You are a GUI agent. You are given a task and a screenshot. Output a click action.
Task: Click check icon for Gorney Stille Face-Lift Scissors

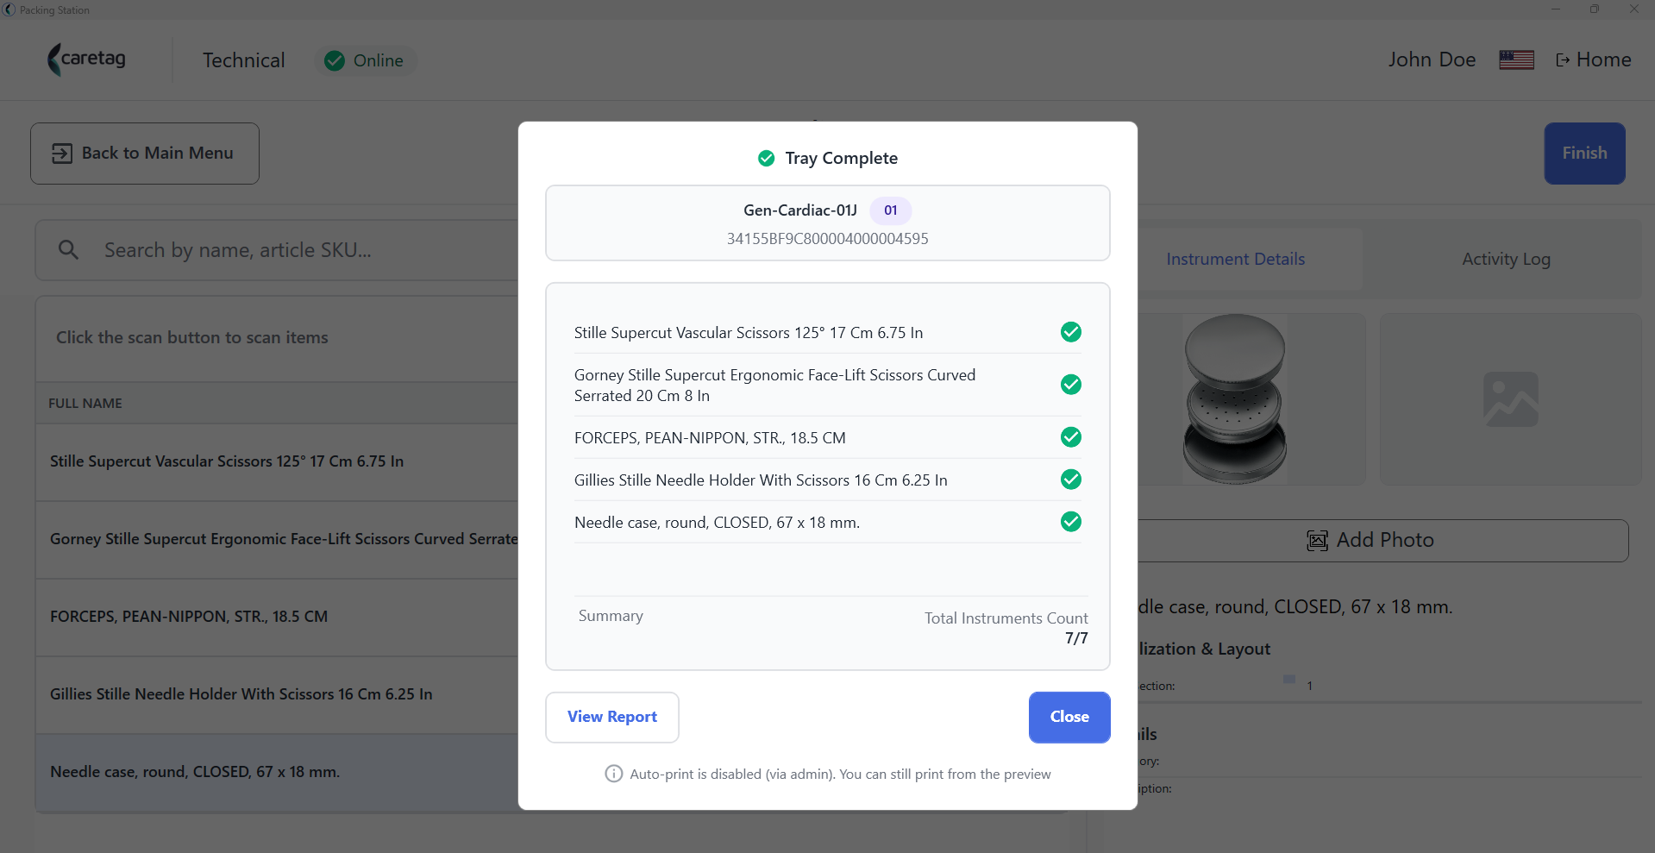[1071, 385]
